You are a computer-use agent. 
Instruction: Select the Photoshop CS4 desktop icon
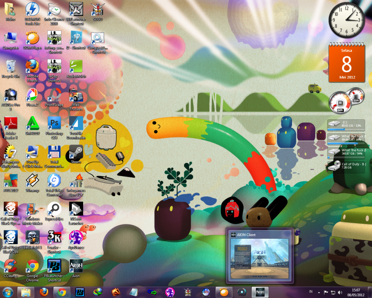pos(54,128)
